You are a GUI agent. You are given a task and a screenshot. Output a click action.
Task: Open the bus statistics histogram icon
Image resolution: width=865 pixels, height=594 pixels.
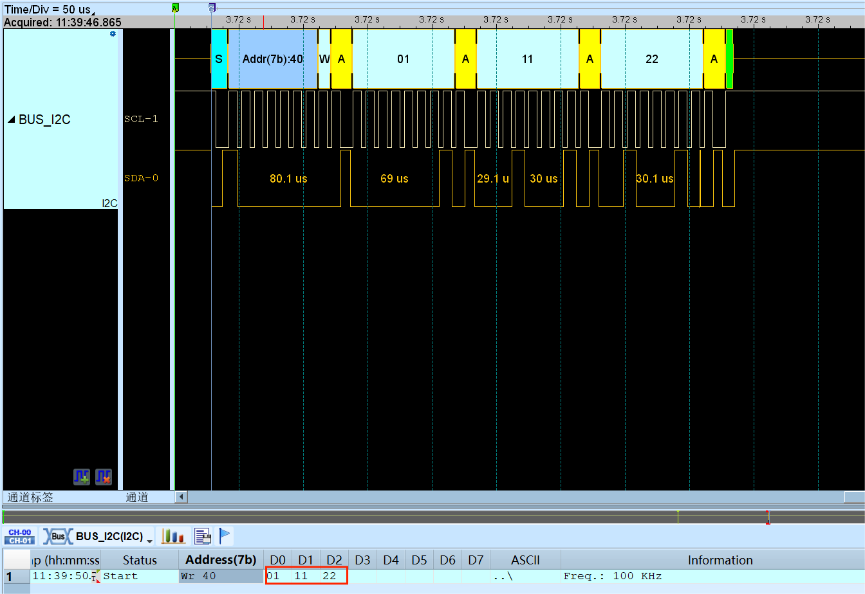[174, 535]
